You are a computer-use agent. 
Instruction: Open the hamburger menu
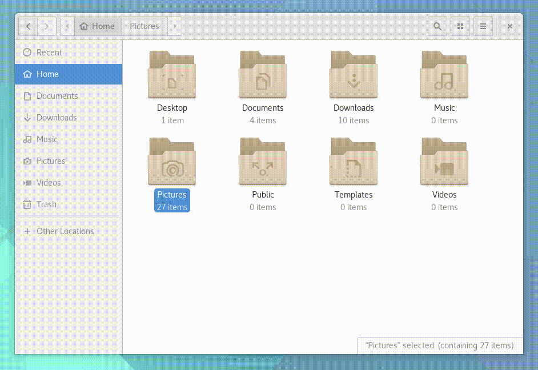[x=483, y=26]
